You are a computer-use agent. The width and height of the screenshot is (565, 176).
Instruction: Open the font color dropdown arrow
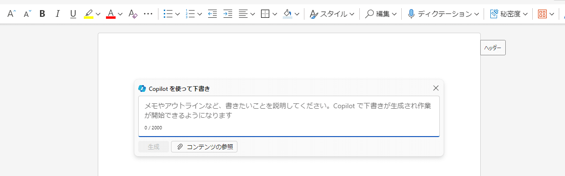pos(120,14)
